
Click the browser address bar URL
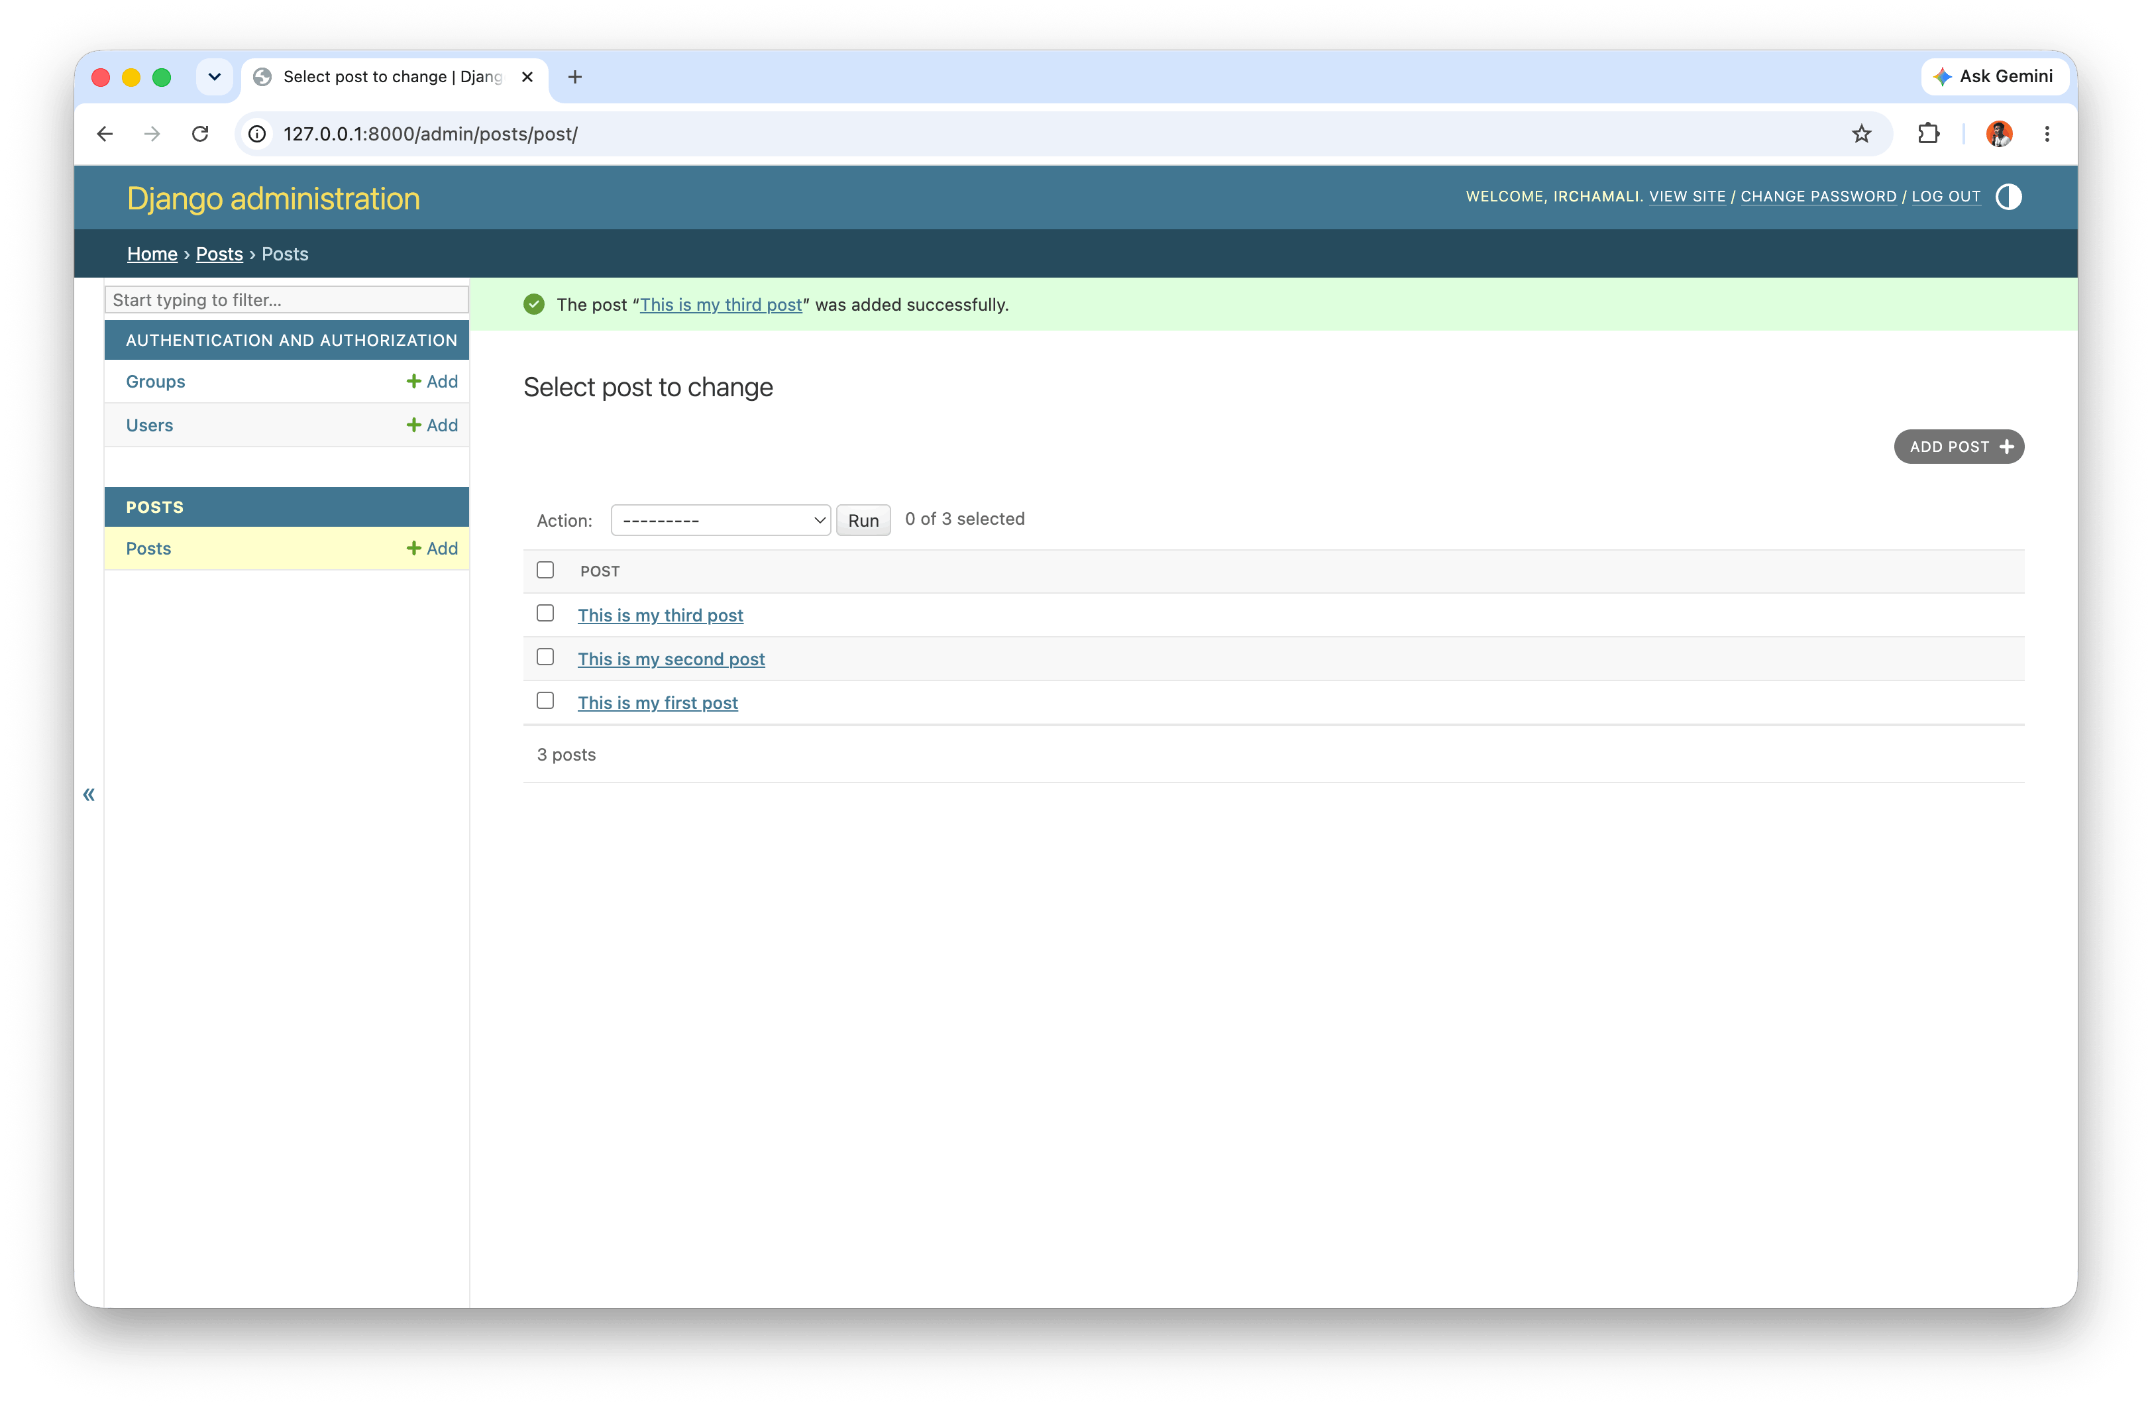[x=431, y=134]
